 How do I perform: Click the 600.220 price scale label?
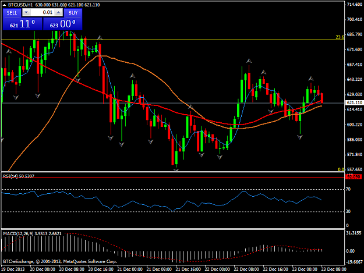tap(355, 125)
